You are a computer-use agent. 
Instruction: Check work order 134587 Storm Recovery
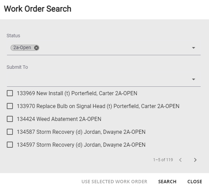point(10,132)
